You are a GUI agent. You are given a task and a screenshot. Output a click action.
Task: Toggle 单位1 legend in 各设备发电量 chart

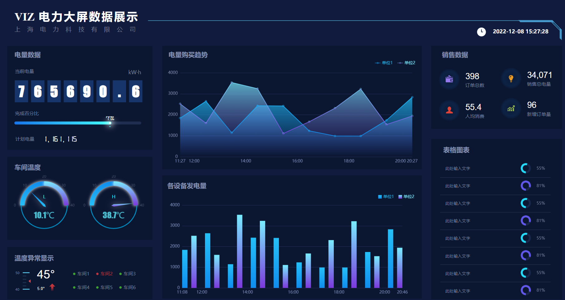(386, 197)
